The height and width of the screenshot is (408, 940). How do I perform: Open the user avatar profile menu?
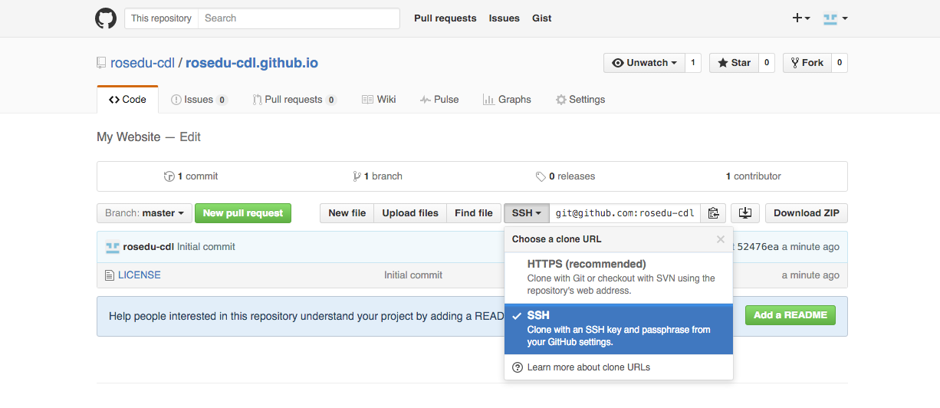(x=835, y=18)
